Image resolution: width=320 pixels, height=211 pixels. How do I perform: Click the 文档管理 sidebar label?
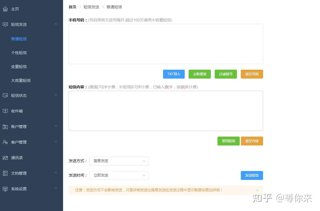[x=19, y=173]
